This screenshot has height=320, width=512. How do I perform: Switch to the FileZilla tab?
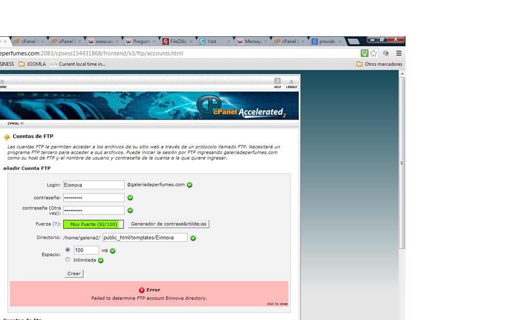pyautogui.click(x=178, y=42)
